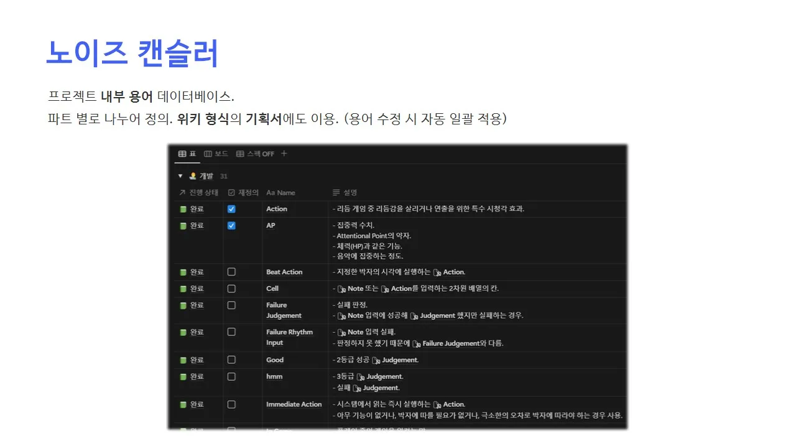Open the Action page link in Cell row
796x448 pixels.
396,289
